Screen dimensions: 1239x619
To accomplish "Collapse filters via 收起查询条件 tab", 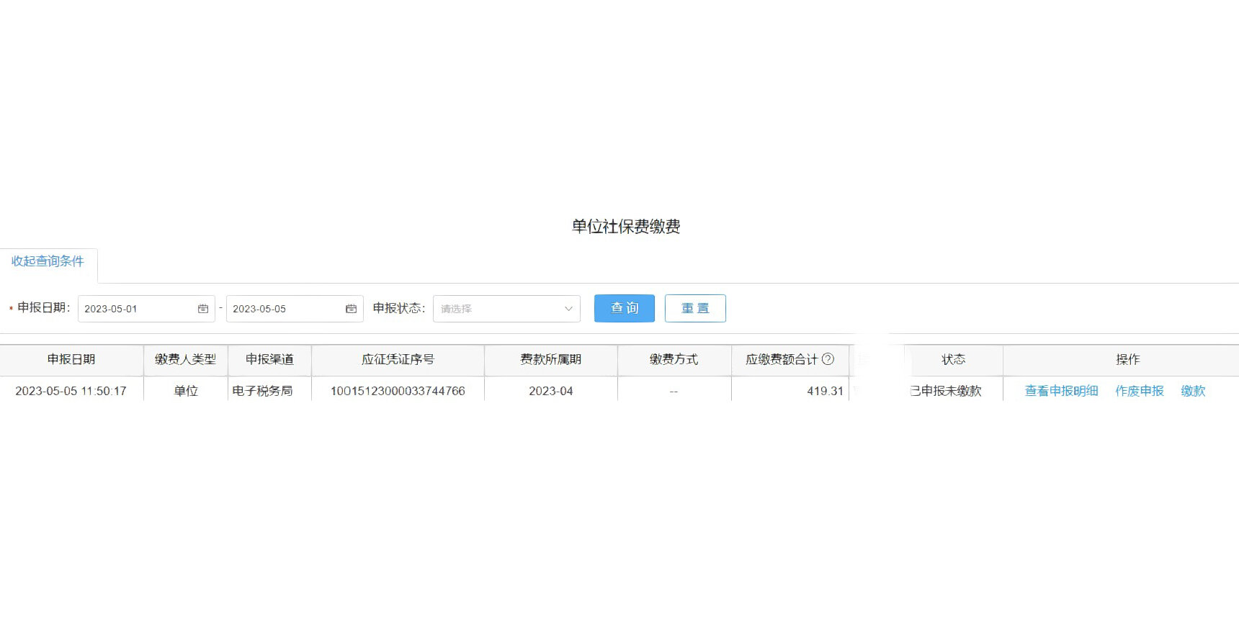I will coord(48,261).
